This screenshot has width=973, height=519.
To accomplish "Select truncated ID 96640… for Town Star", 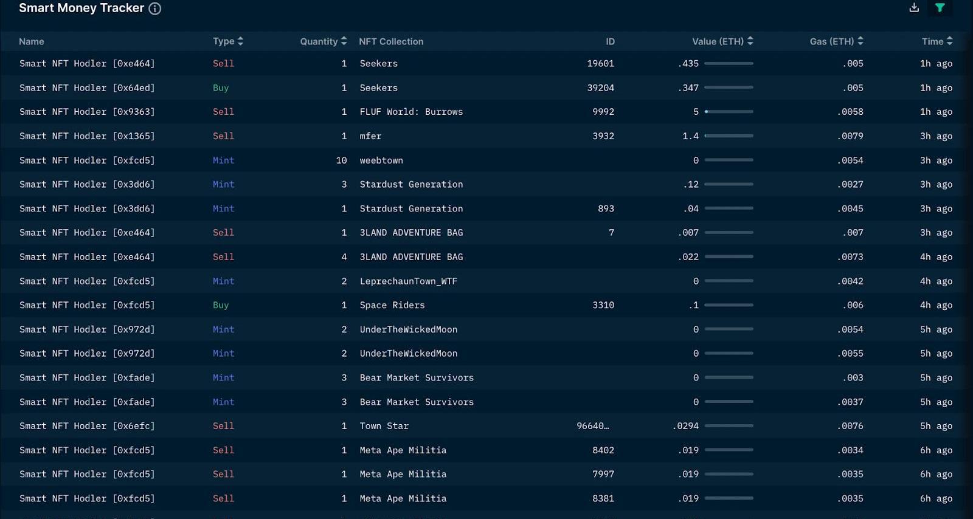I will tap(593, 426).
